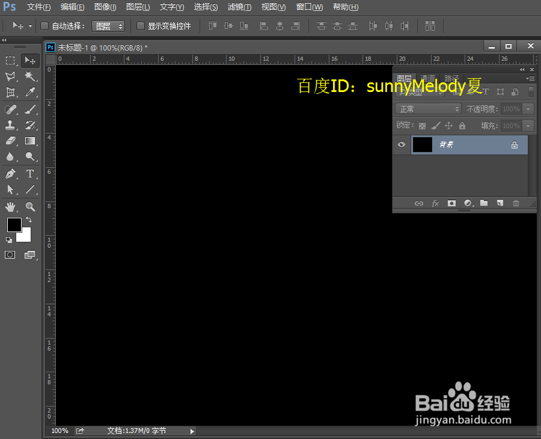Select the Blur tool
Screen dimensions: 541x439
pyautogui.click(x=10, y=157)
